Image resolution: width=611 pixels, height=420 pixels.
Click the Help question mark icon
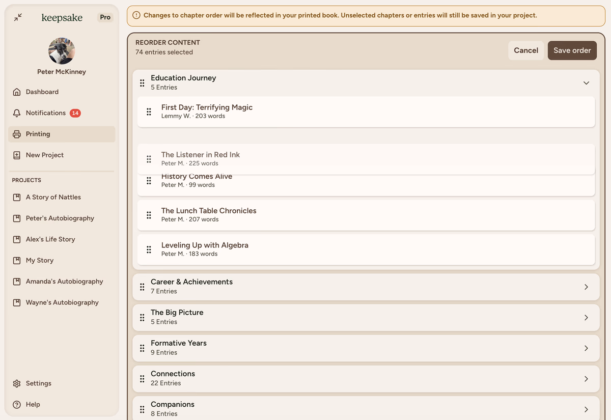[x=17, y=404]
